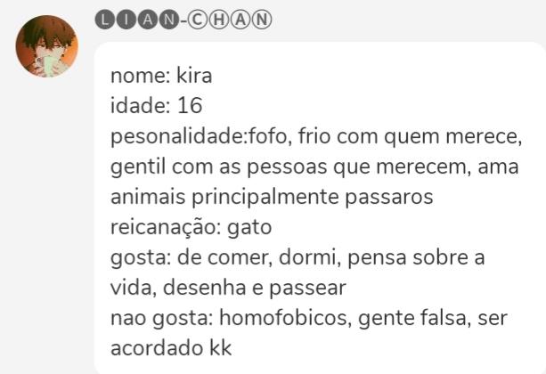Click the 'acordado kk' ending text
Viewport: 546px width, 374px height.
(x=171, y=348)
